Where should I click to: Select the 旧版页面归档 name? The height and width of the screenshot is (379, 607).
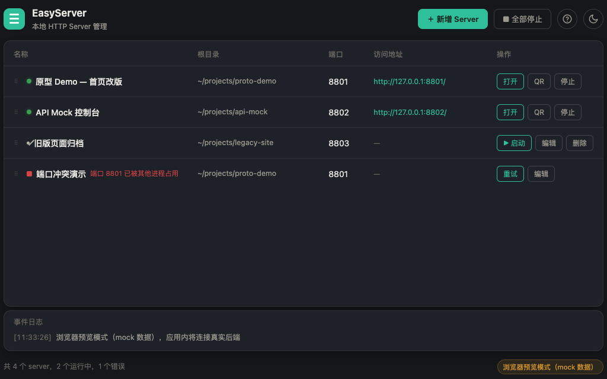click(x=59, y=143)
